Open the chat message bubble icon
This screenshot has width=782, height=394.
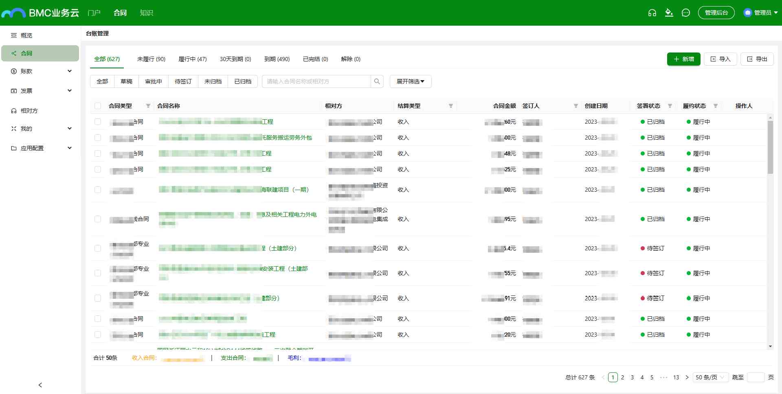point(686,13)
